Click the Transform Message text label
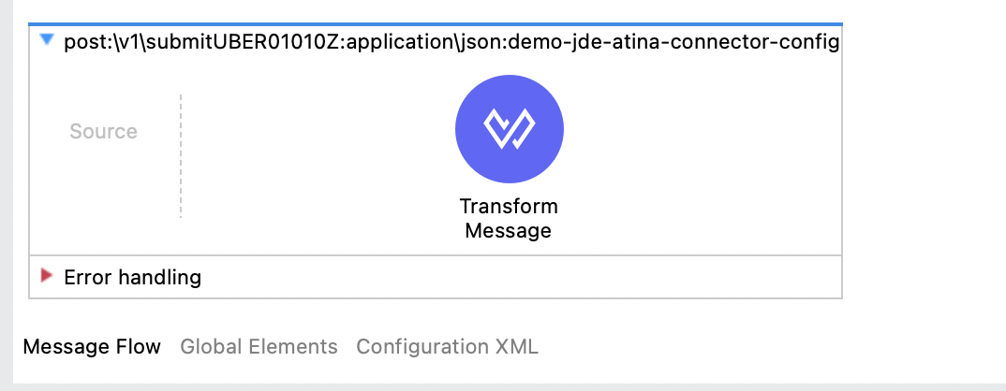The image size is (1006, 391). click(x=509, y=218)
